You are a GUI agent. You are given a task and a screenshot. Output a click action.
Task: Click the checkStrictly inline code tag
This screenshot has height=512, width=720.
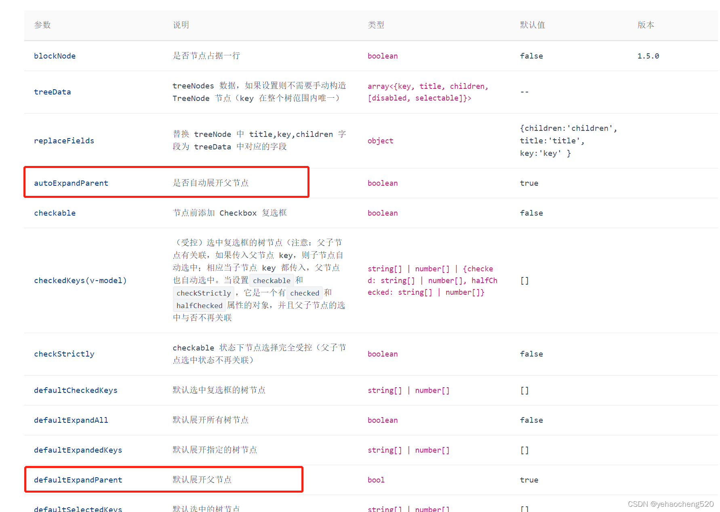pyautogui.click(x=204, y=293)
